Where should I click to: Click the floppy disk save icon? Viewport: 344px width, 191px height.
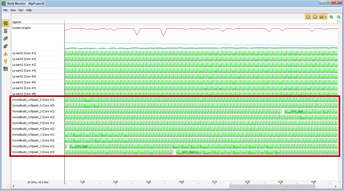pos(6,69)
